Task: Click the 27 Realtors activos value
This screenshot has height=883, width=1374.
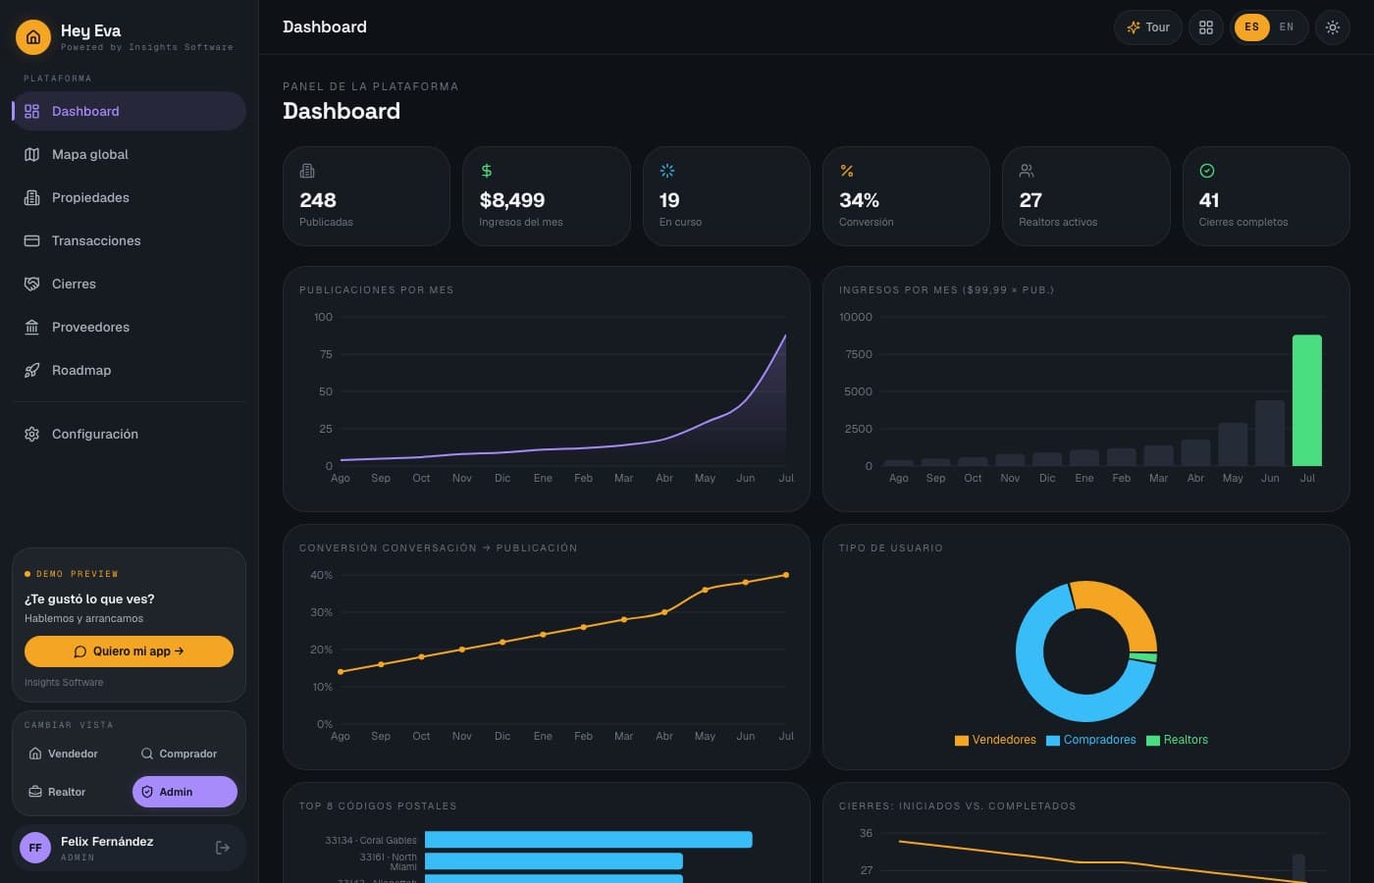Action: pos(1030,200)
